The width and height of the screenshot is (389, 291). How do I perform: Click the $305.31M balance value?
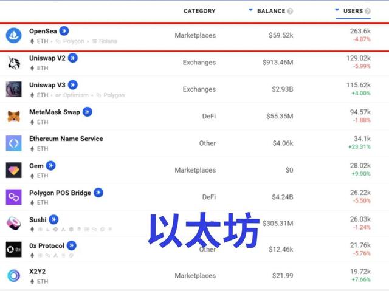(278, 224)
